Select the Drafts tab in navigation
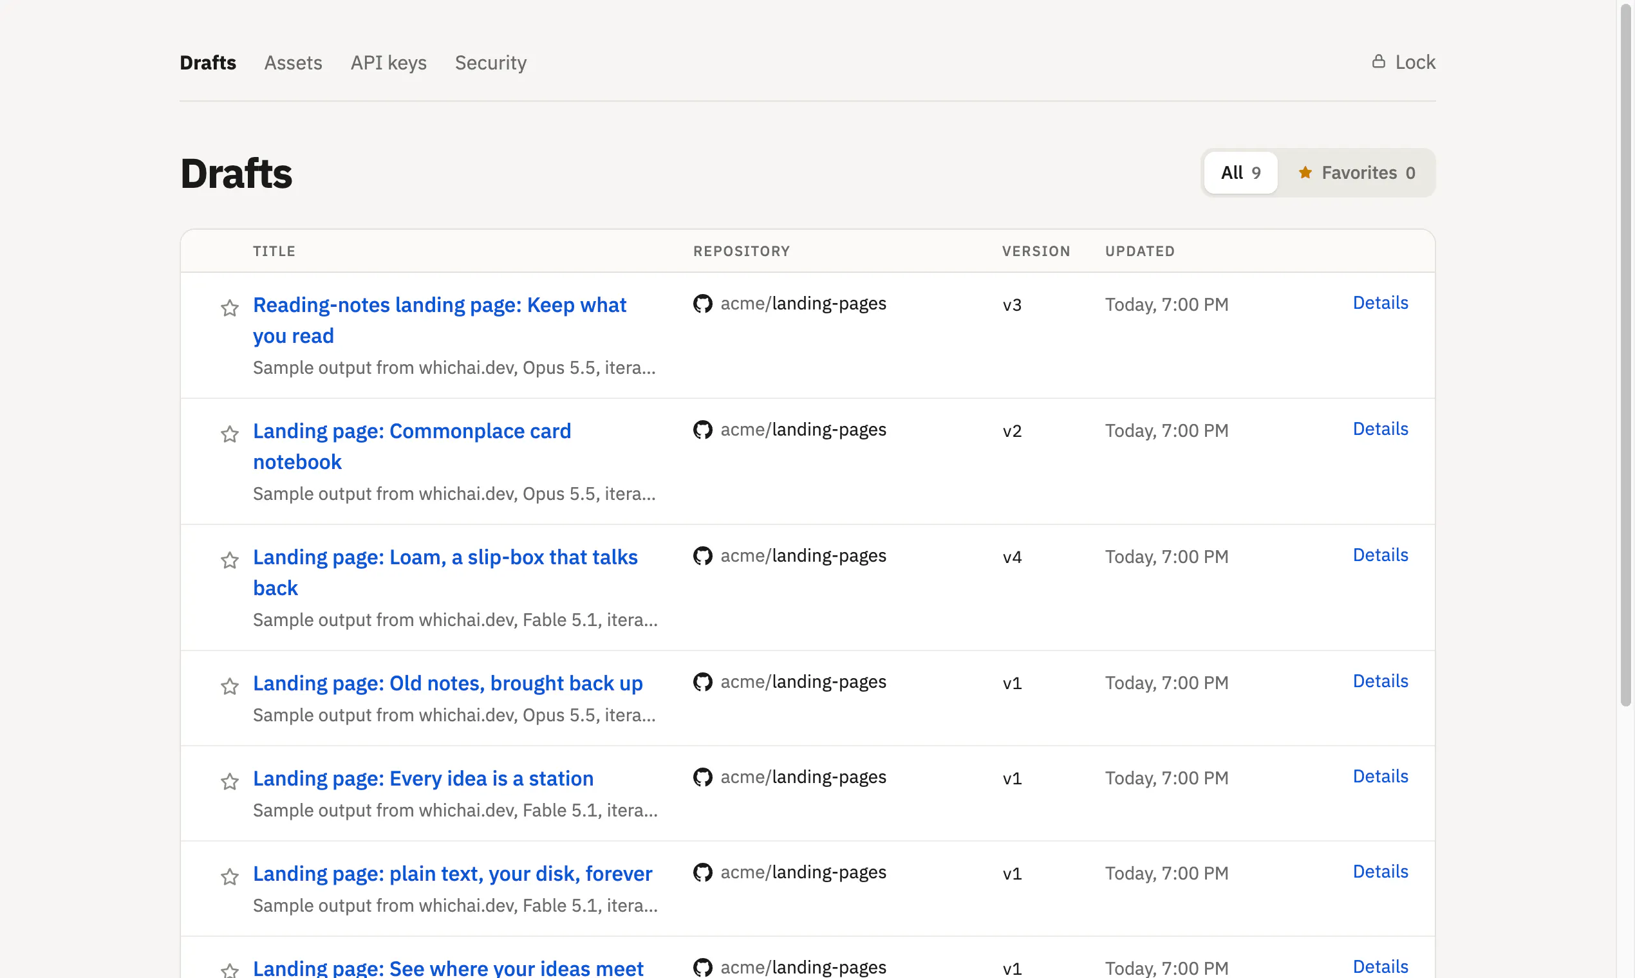 pyautogui.click(x=208, y=62)
